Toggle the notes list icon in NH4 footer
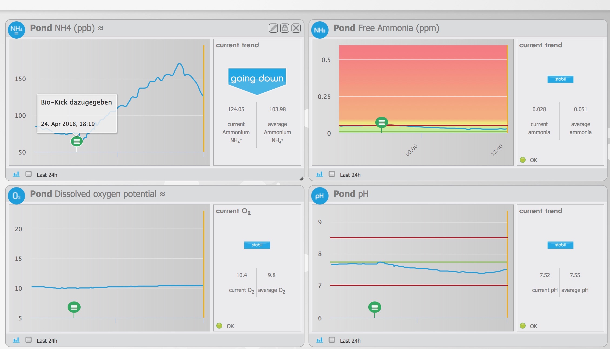 pyautogui.click(x=28, y=174)
